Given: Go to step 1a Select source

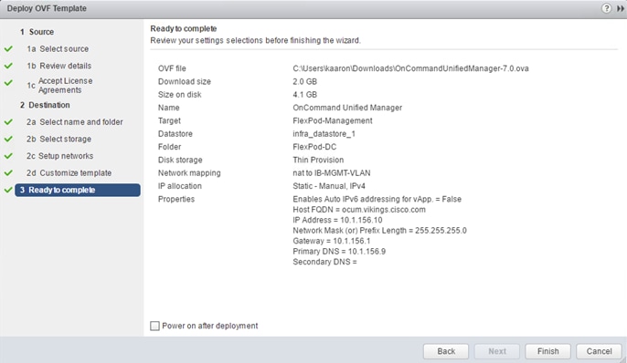Looking at the screenshot, I should pyautogui.click(x=58, y=48).
